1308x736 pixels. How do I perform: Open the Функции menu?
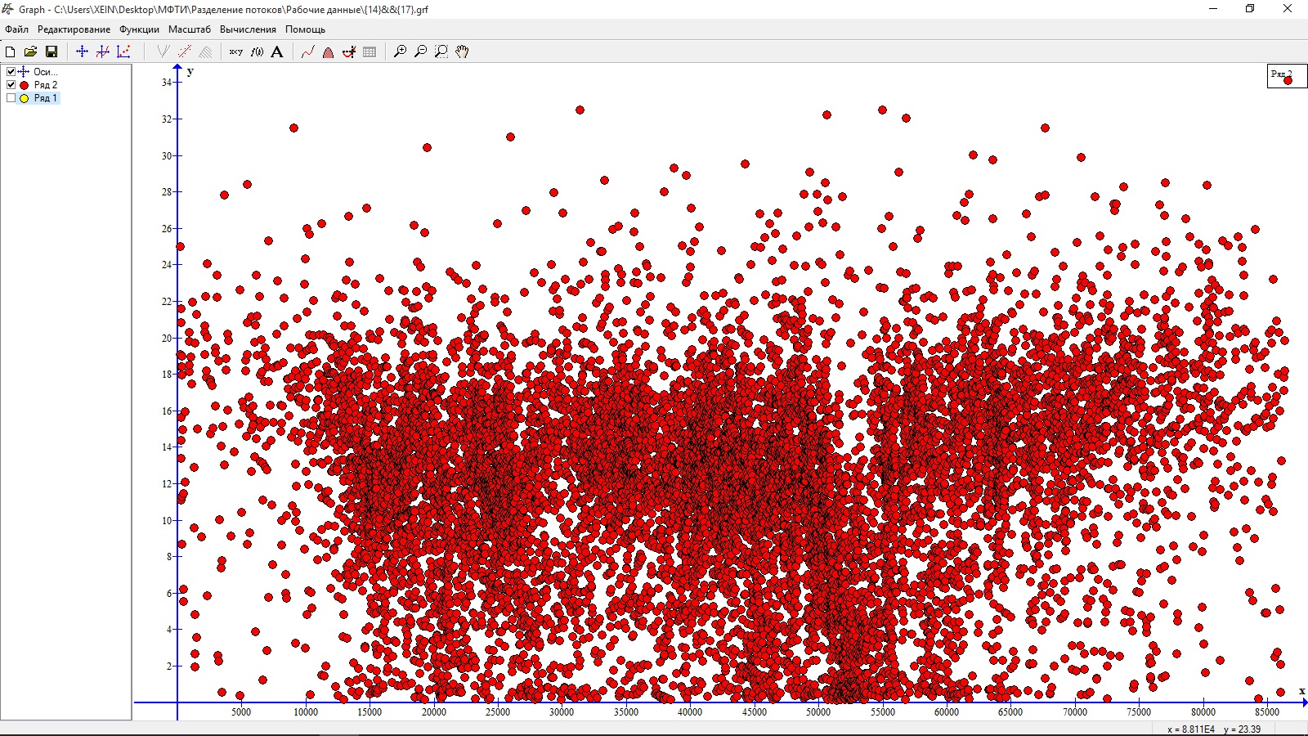139,29
